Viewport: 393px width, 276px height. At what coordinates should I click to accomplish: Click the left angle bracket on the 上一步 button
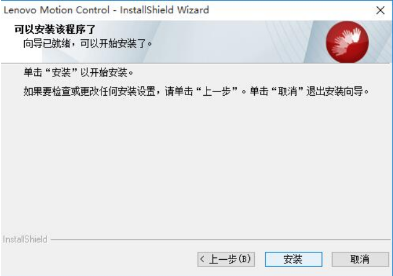point(202,259)
